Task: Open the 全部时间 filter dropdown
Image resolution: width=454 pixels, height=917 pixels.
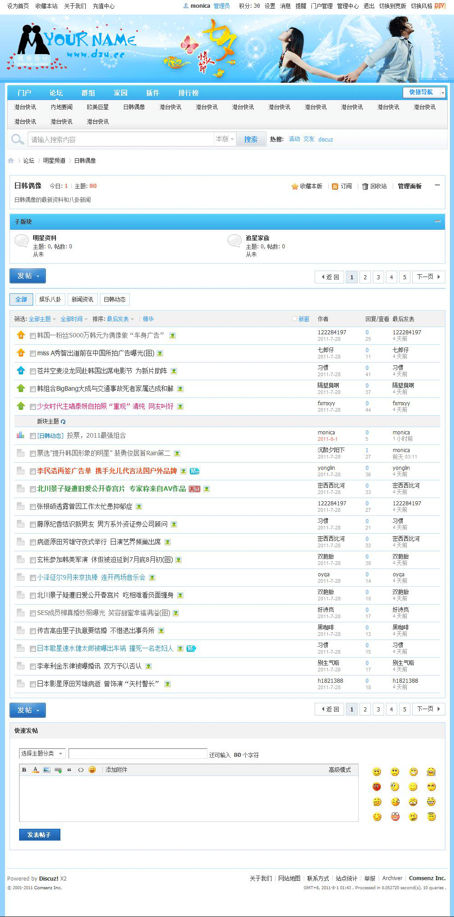Action: pos(74,319)
